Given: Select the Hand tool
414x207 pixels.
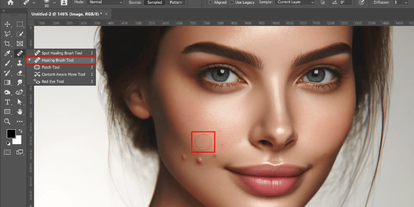Looking at the screenshot, I should point(20,111).
